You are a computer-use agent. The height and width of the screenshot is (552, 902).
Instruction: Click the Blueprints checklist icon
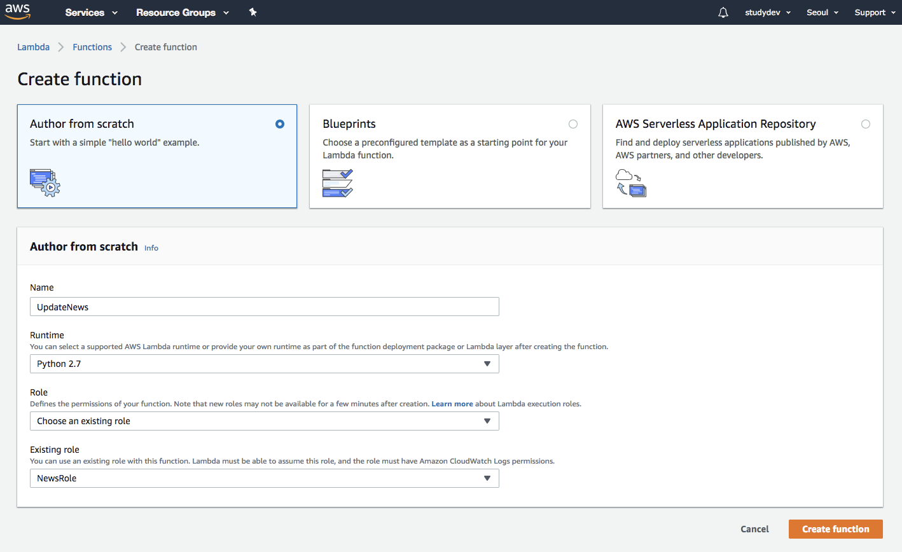(x=338, y=183)
